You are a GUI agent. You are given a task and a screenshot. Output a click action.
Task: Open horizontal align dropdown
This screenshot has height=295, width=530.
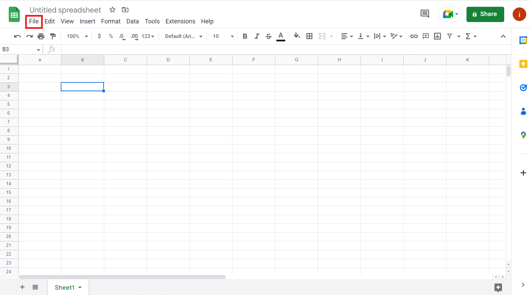point(347,36)
